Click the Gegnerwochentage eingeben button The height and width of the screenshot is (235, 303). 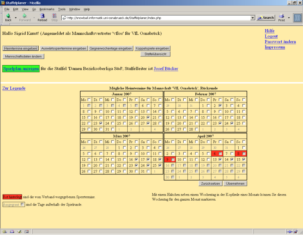click(111, 48)
